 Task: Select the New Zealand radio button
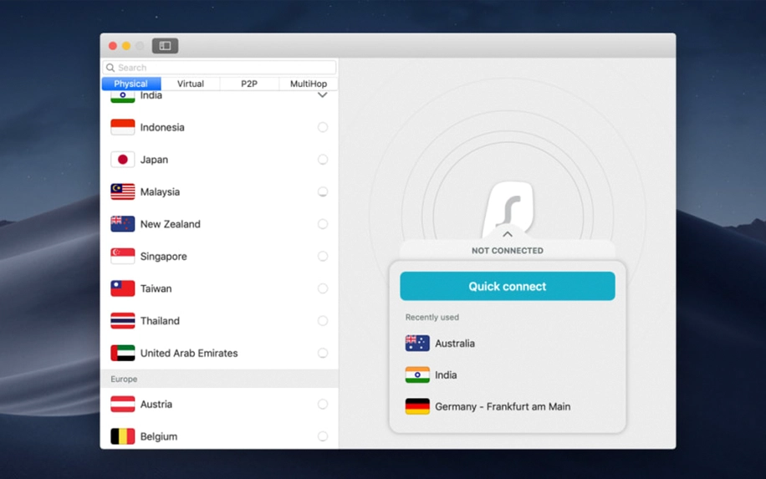(323, 224)
